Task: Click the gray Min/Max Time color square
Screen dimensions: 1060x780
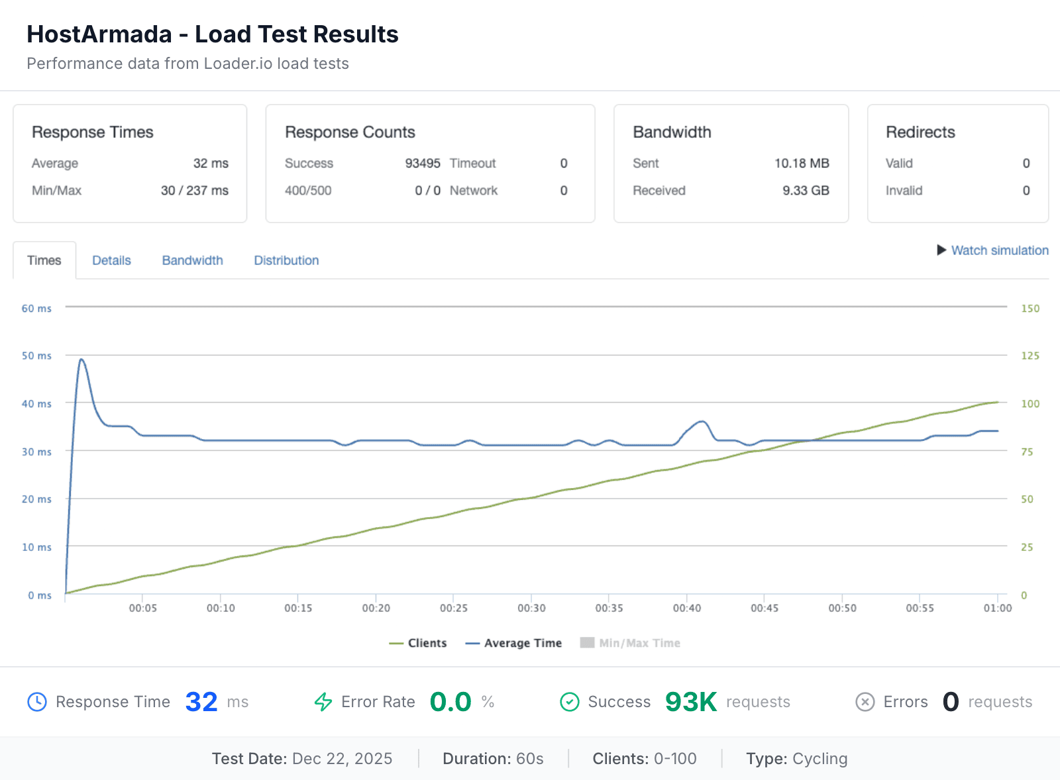Action: tap(587, 642)
